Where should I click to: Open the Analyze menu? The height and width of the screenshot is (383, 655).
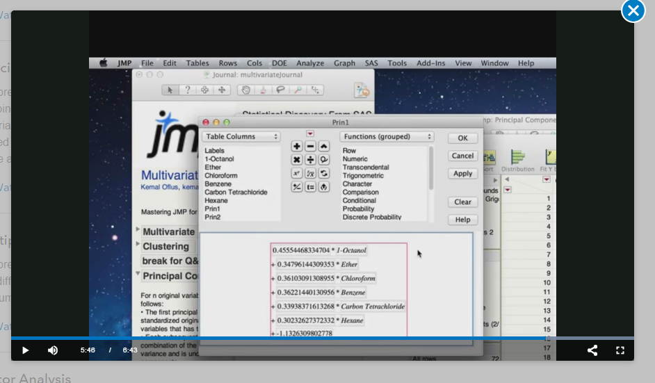coord(310,63)
